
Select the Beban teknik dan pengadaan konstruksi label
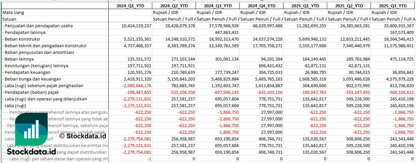[45, 46]
